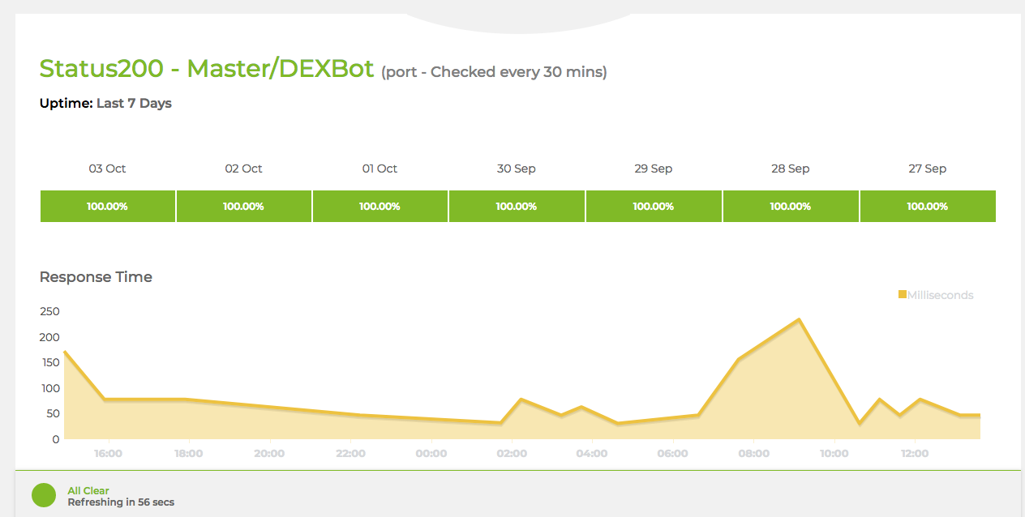Click the 28 Sep date label
This screenshot has width=1025, height=517.
[791, 169]
